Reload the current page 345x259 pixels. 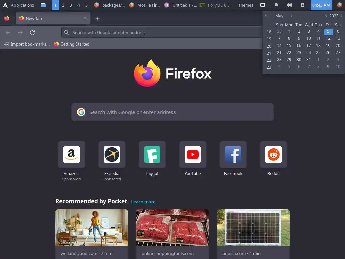(32, 33)
